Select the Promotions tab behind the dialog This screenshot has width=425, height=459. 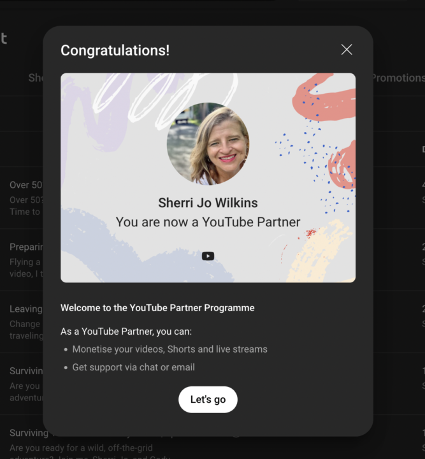(x=398, y=78)
